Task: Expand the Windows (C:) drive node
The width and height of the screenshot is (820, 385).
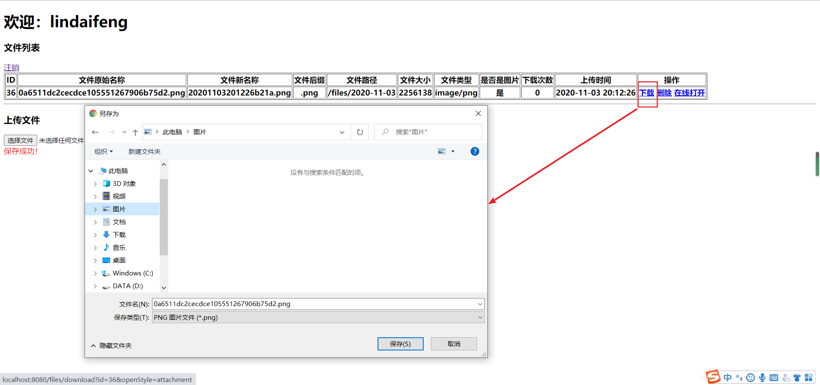Action: pos(95,273)
